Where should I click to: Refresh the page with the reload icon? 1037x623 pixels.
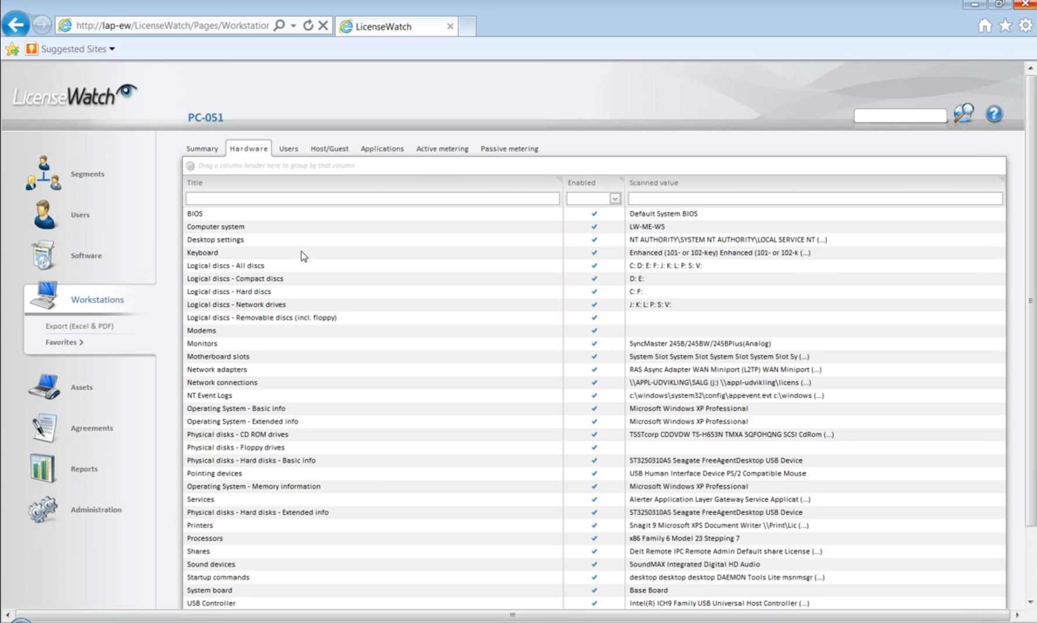(x=308, y=25)
